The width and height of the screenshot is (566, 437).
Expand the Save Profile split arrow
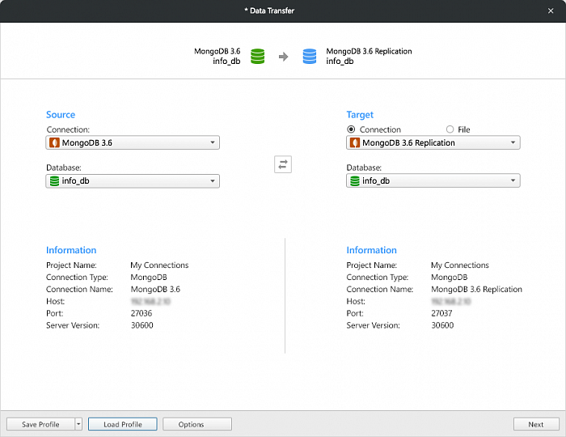point(78,424)
